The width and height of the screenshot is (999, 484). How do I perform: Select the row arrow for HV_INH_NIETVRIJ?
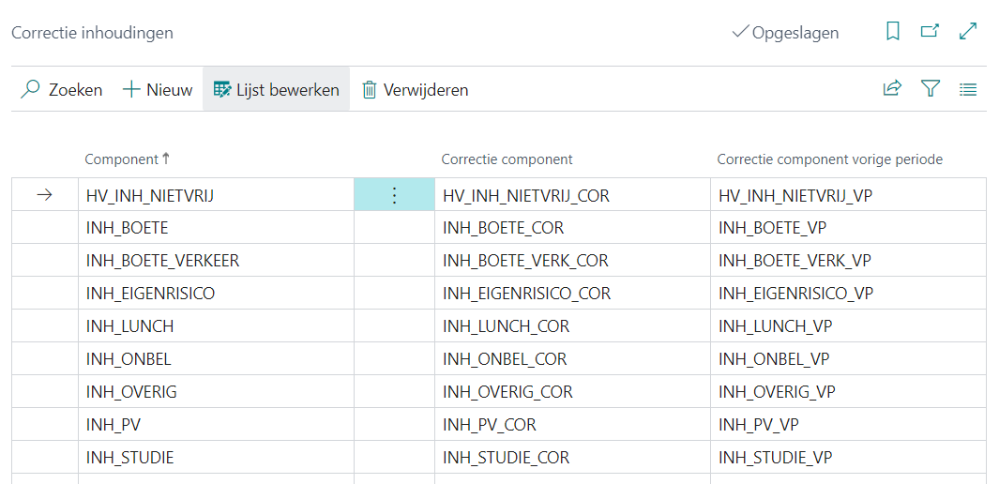[44, 195]
